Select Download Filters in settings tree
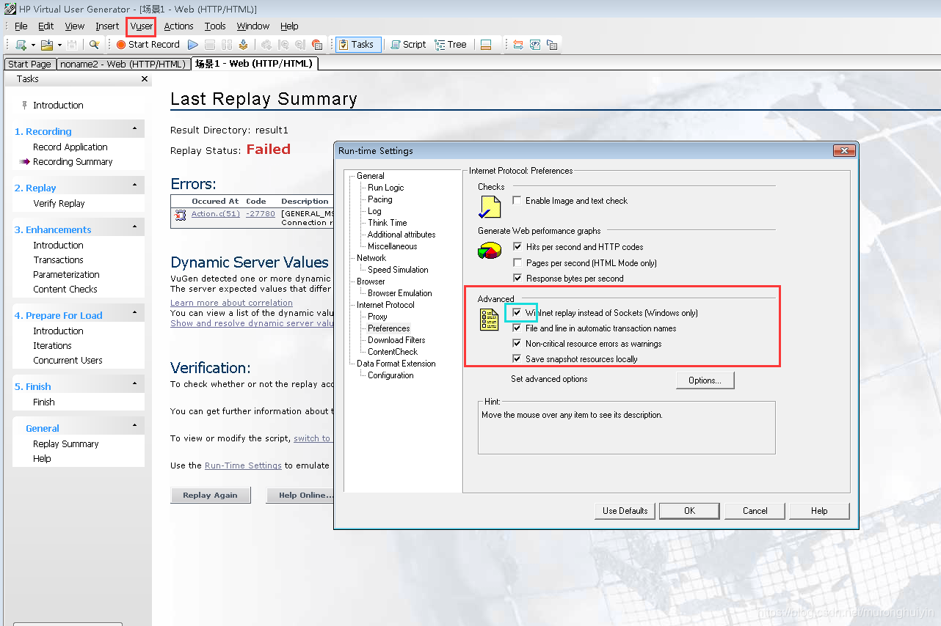This screenshot has width=941, height=626. click(x=396, y=340)
